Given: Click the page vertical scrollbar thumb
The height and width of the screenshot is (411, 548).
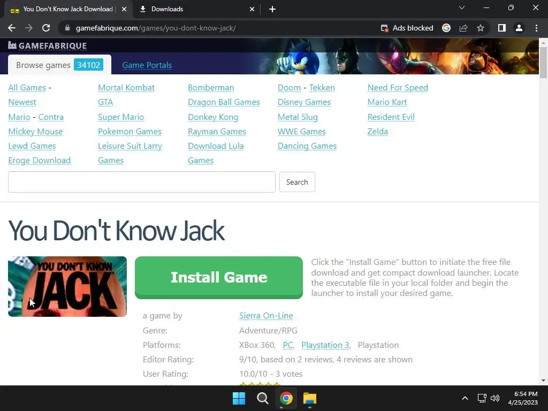Looking at the screenshot, I should [543, 62].
